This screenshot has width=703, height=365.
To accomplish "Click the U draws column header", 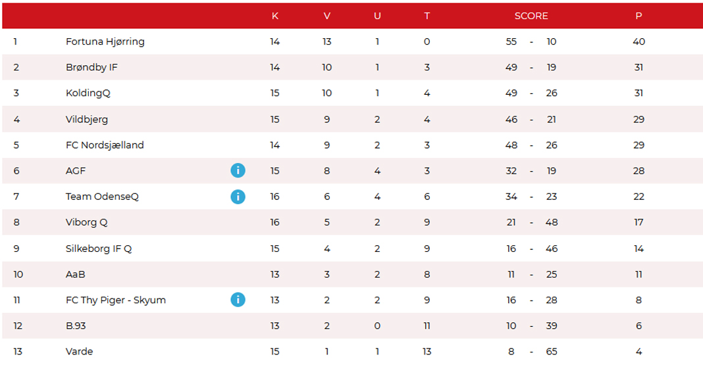I will click(377, 16).
